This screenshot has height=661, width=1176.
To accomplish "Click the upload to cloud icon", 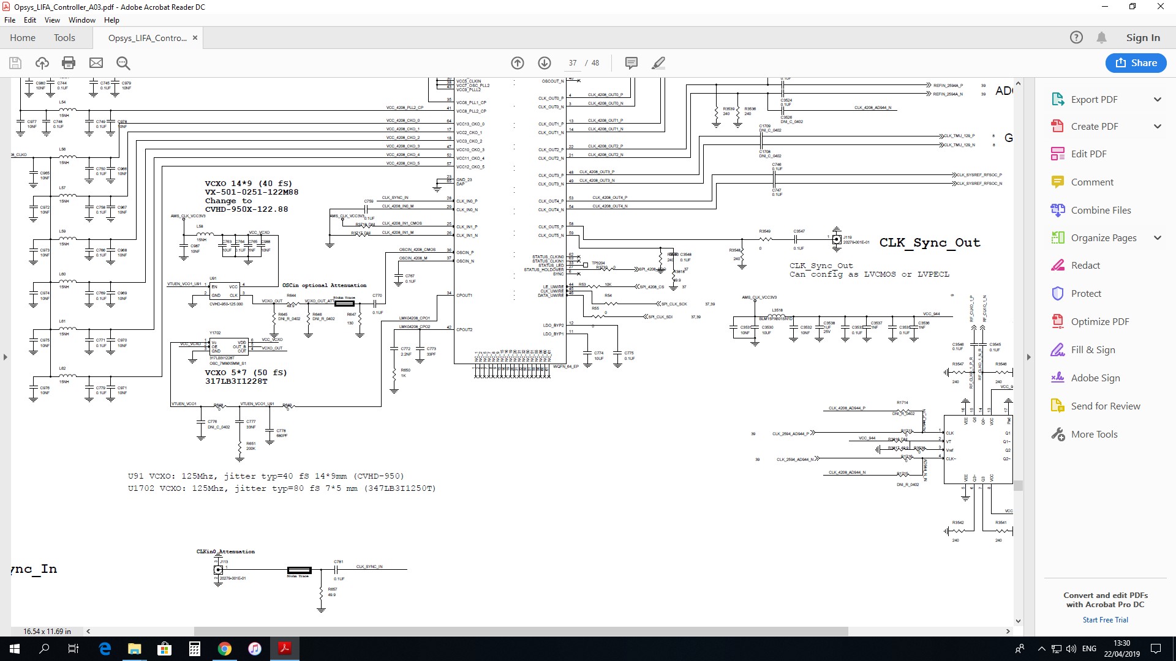I will click(42, 63).
